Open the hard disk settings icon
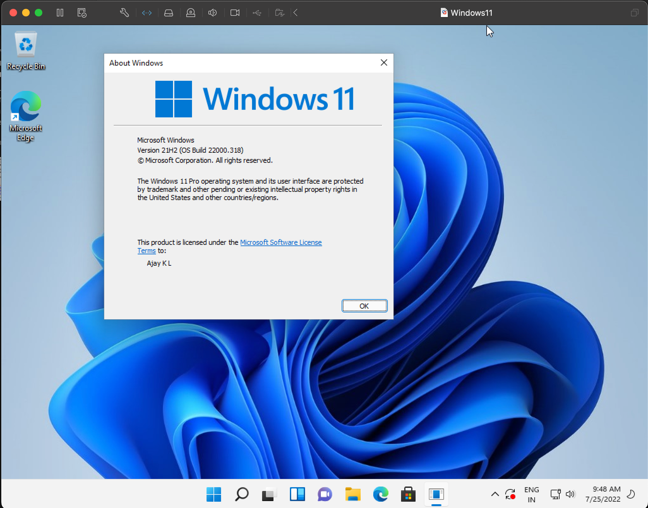Screen dimensions: 648x508 169,13
